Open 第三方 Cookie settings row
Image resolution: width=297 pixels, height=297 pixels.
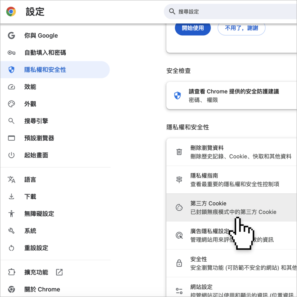tap(231, 208)
